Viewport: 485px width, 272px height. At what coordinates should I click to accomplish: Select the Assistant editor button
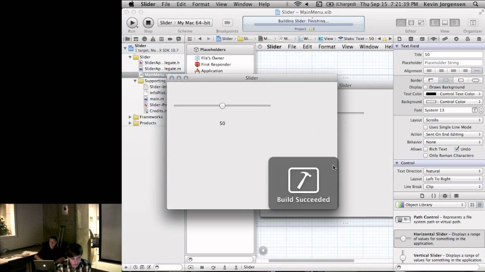[411, 23]
